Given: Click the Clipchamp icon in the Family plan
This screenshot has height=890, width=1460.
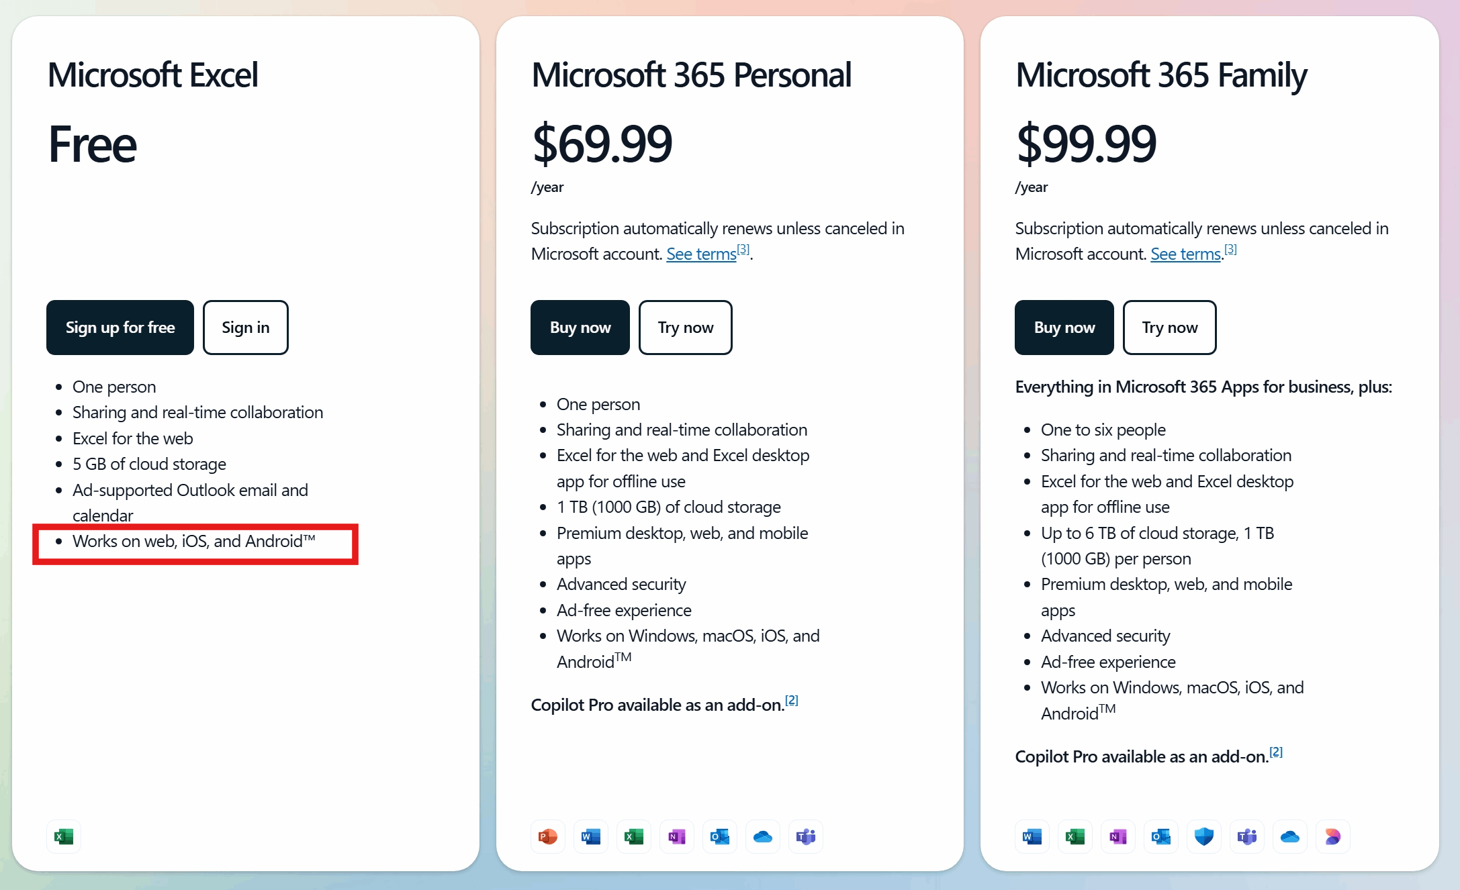Looking at the screenshot, I should [x=1333, y=836].
